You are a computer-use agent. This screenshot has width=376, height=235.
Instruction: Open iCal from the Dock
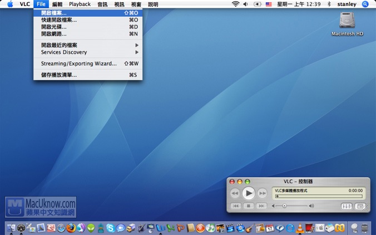[x=270, y=228]
